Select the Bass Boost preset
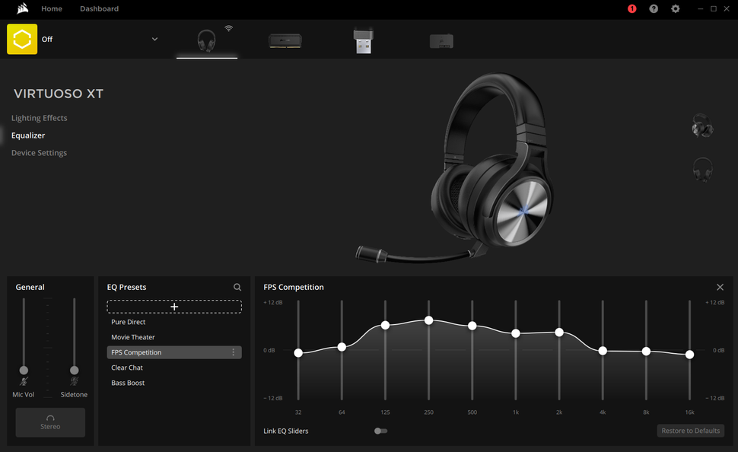This screenshot has height=452, width=738. point(128,383)
